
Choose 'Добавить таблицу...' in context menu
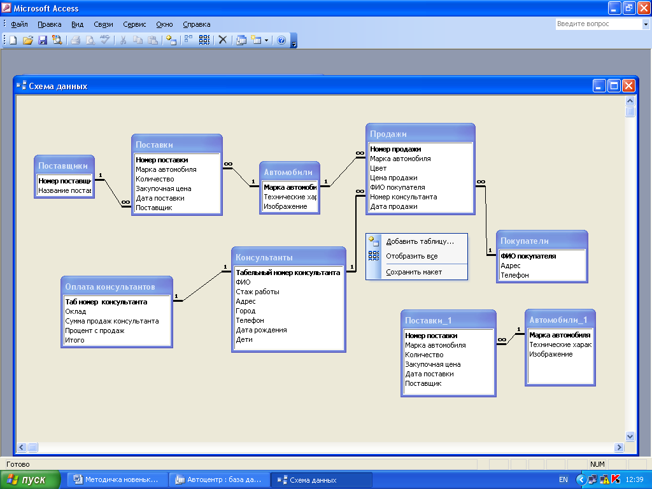[x=416, y=241]
